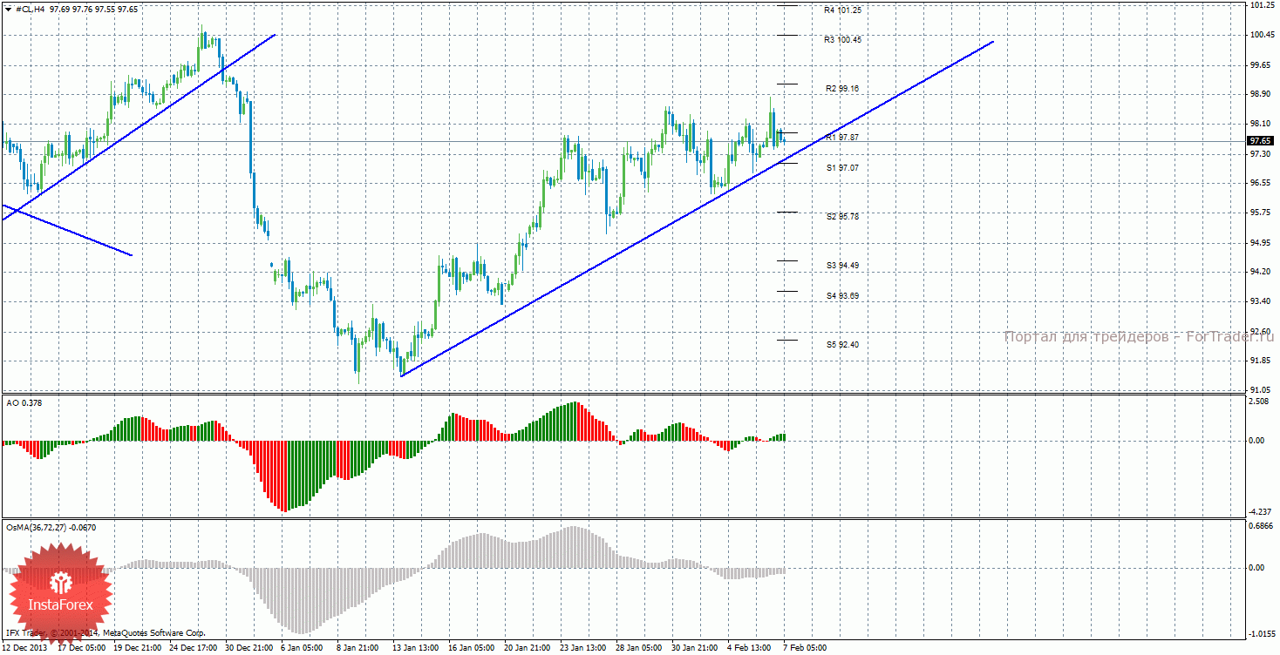Click the small triangle beside #CL,H4 title
Viewport: 1280px width, 655px height.
[x=10, y=9]
